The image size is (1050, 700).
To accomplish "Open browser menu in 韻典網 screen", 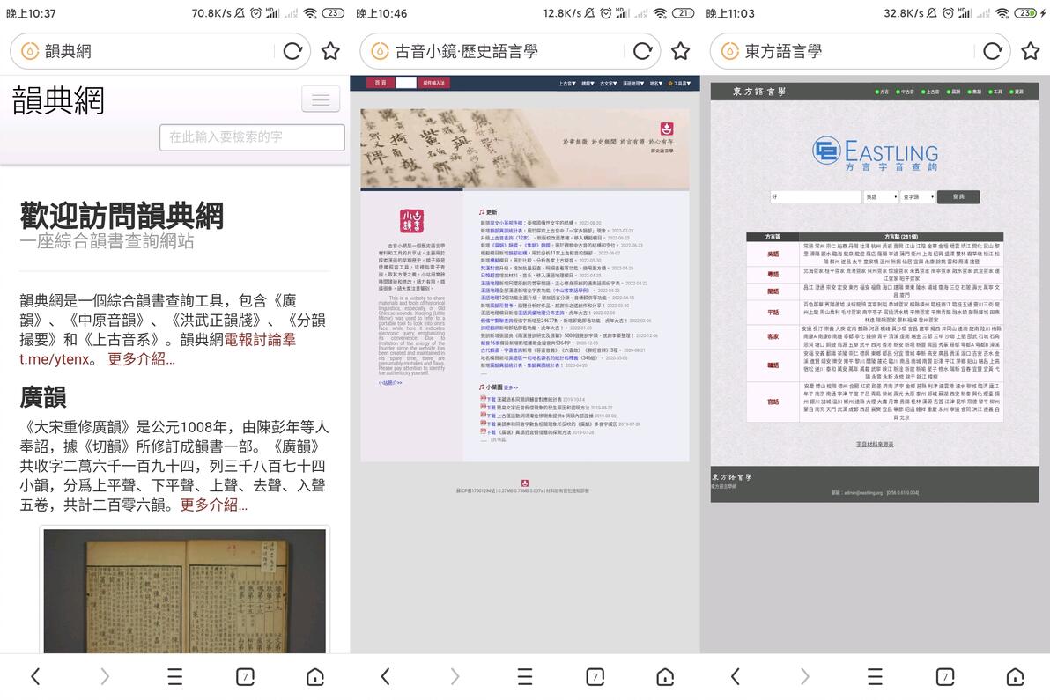I will click(x=174, y=676).
